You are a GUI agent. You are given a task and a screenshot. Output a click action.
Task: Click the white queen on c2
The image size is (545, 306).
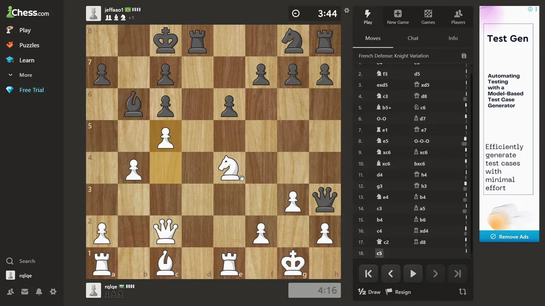(166, 232)
